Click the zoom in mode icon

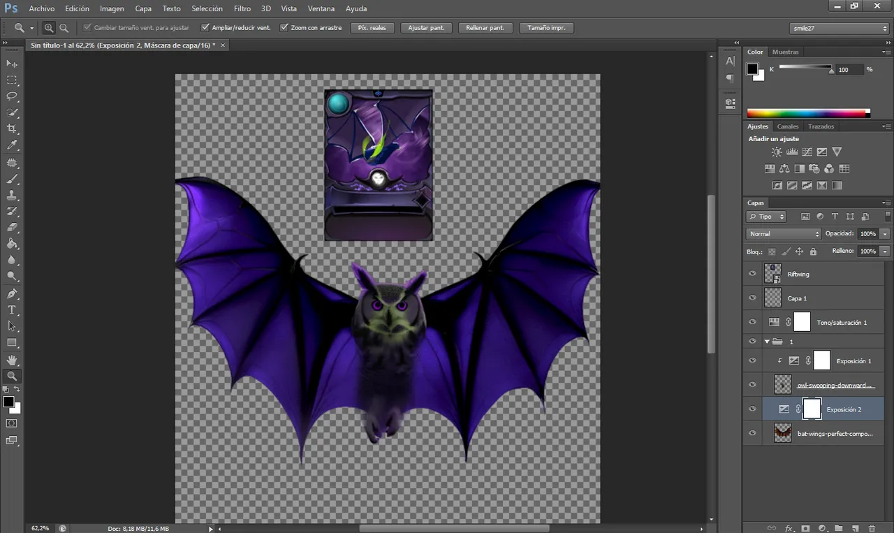(x=49, y=28)
